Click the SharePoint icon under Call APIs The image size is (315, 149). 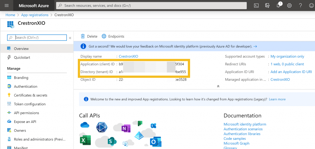[x=112, y=142]
